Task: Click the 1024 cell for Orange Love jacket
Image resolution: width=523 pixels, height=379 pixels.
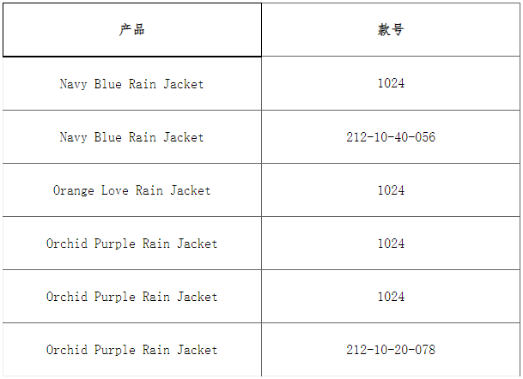Action: 391,190
